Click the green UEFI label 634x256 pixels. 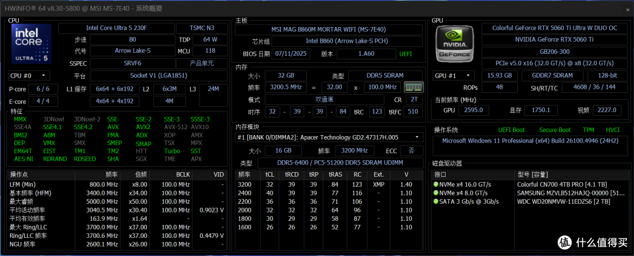pos(406,53)
